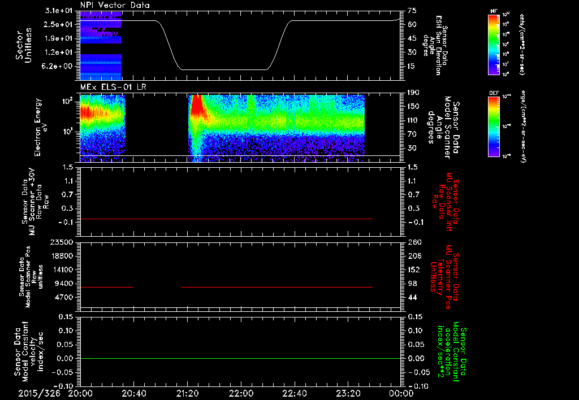The image size is (579, 400).
Task: Click the 4700 scanner position tick
Action: 63,297
